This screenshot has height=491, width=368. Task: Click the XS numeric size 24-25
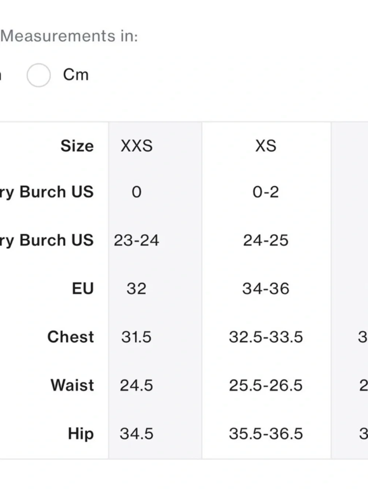266,240
